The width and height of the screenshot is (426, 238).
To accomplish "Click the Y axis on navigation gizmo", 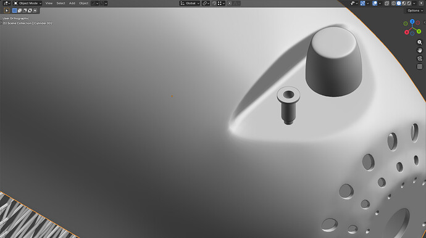I will click(x=419, y=31).
